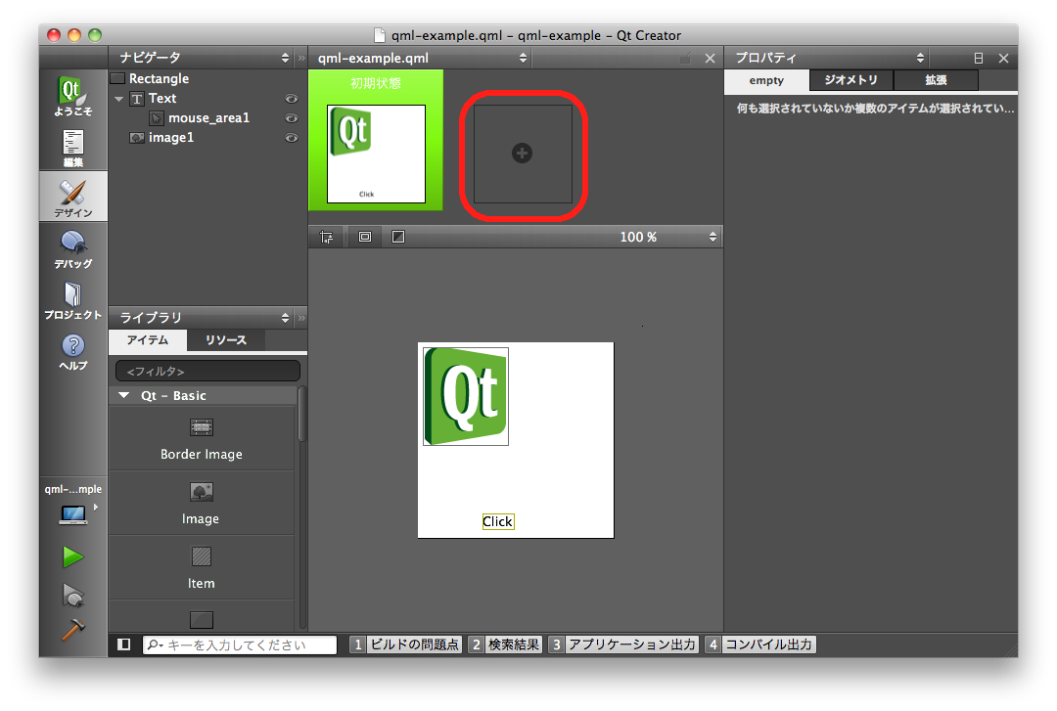Open ヘルプ help mode
The image size is (1057, 711).
73,350
